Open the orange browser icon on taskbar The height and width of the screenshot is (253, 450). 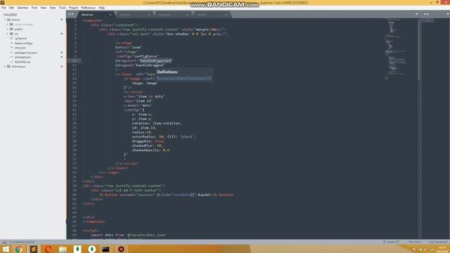(48, 249)
